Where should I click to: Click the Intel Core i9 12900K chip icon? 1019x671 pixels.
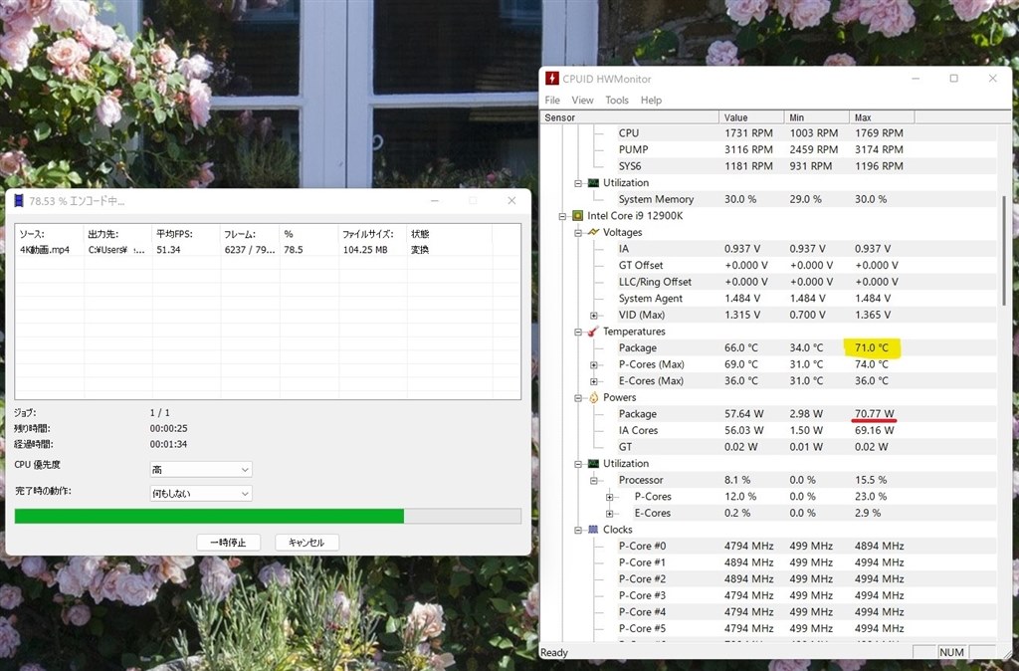(x=578, y=216)
